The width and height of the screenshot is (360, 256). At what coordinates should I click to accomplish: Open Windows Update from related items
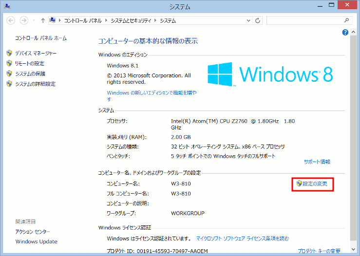pos(36,241)
